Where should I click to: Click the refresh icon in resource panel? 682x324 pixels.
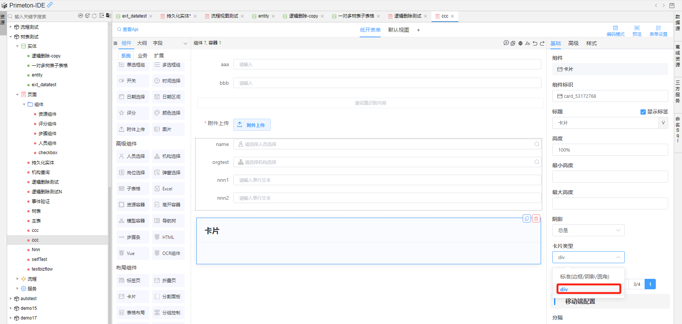click(94, 16)
